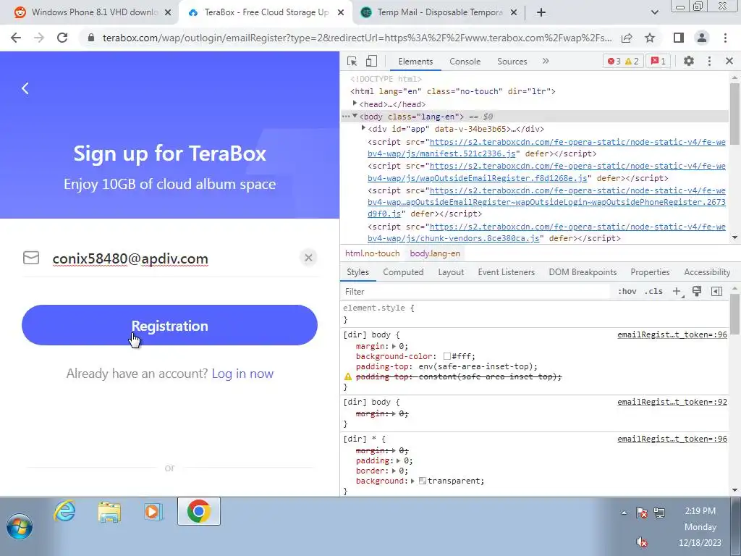Viewport: 741px width, 556px height.
Task: Open the #fff background-color swatch
Action: (x=447, y=356)
